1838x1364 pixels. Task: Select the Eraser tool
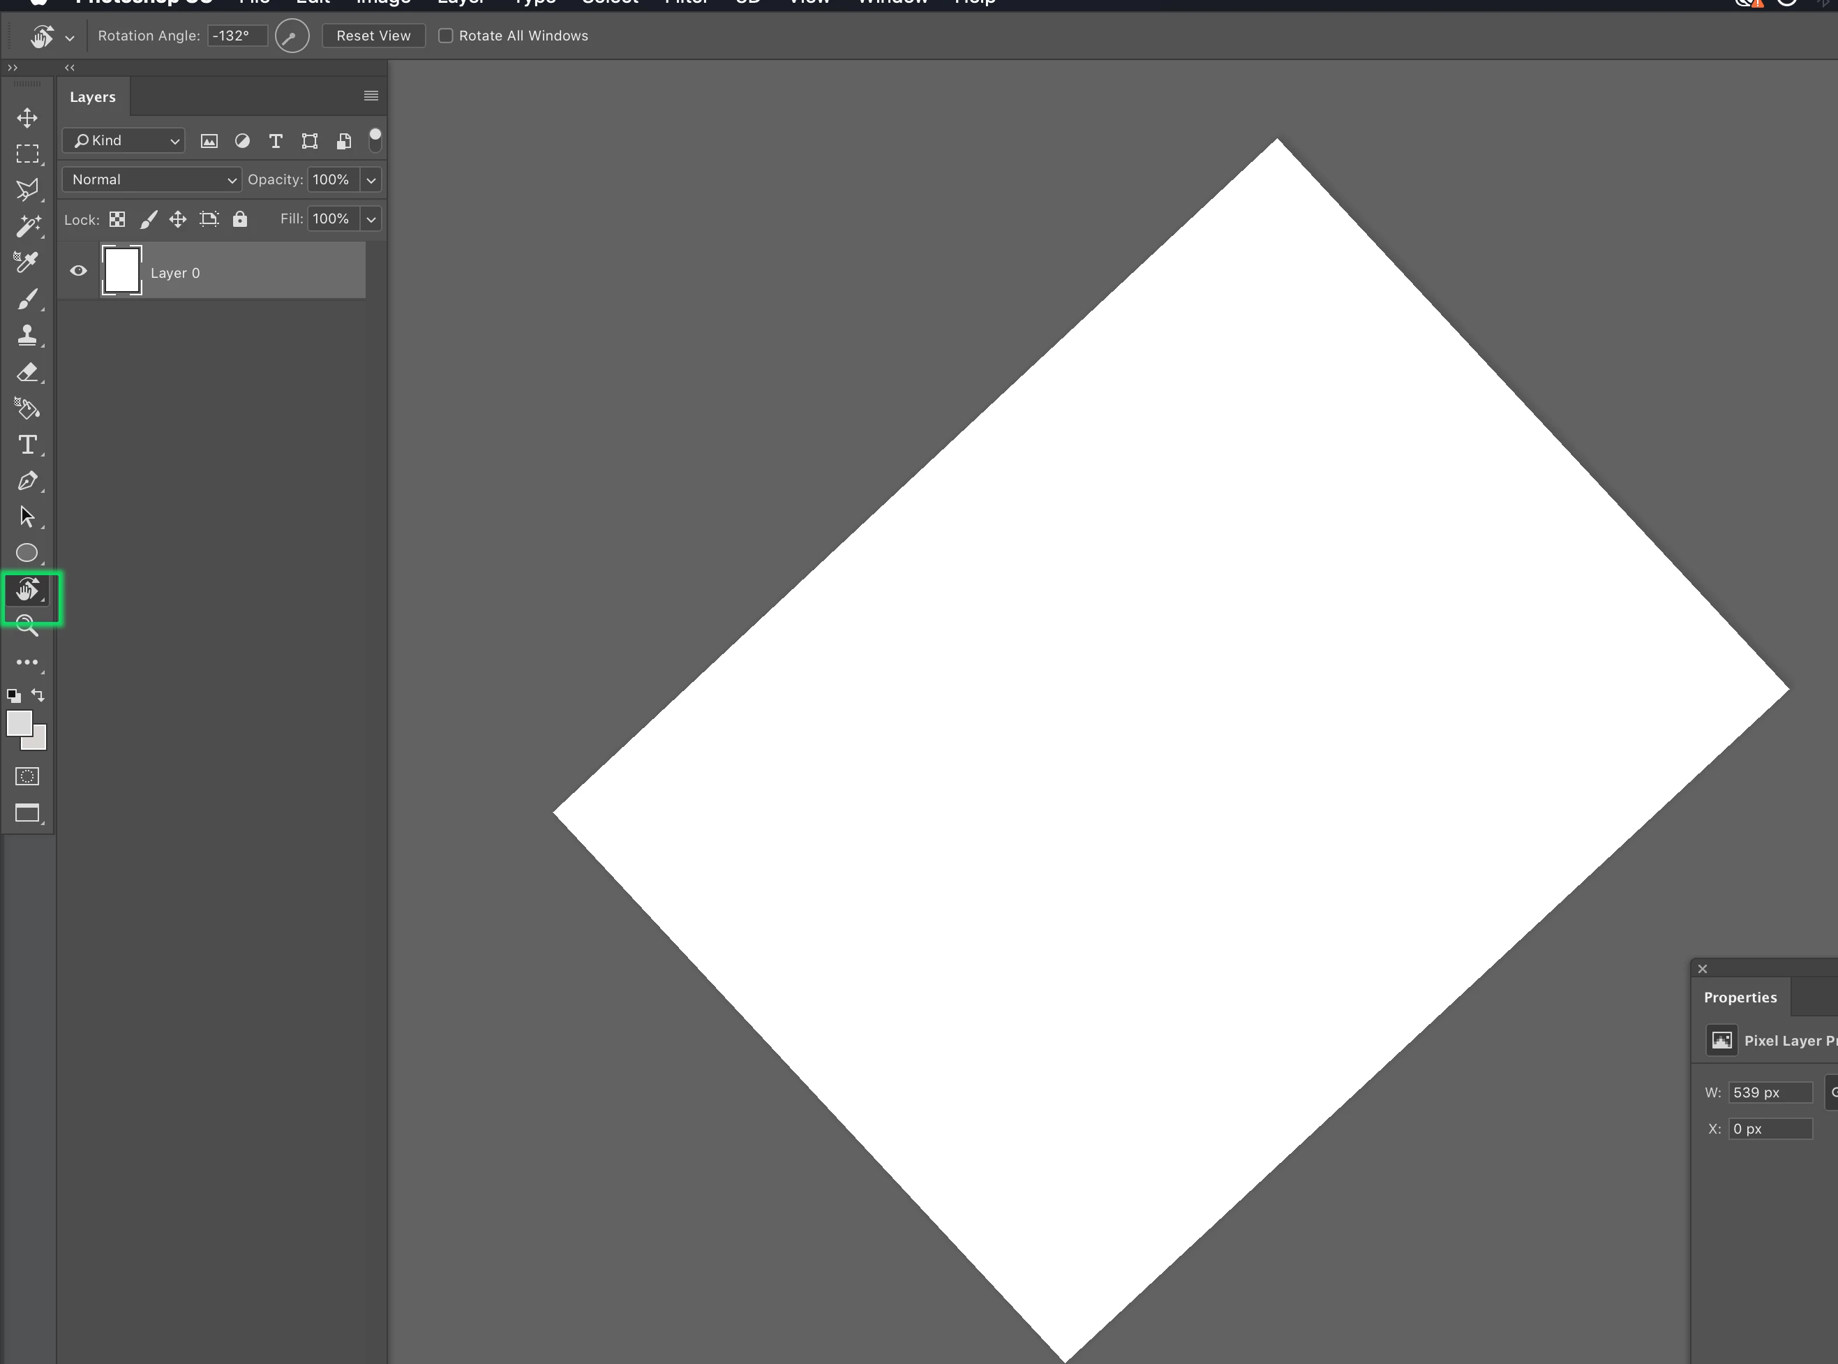(x=27, y=372)
